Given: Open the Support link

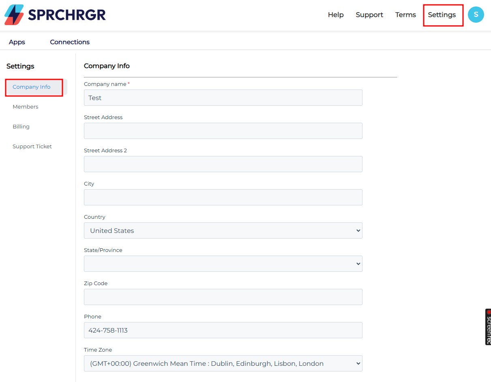Looking at the screenshot, I should click(369, 15).
